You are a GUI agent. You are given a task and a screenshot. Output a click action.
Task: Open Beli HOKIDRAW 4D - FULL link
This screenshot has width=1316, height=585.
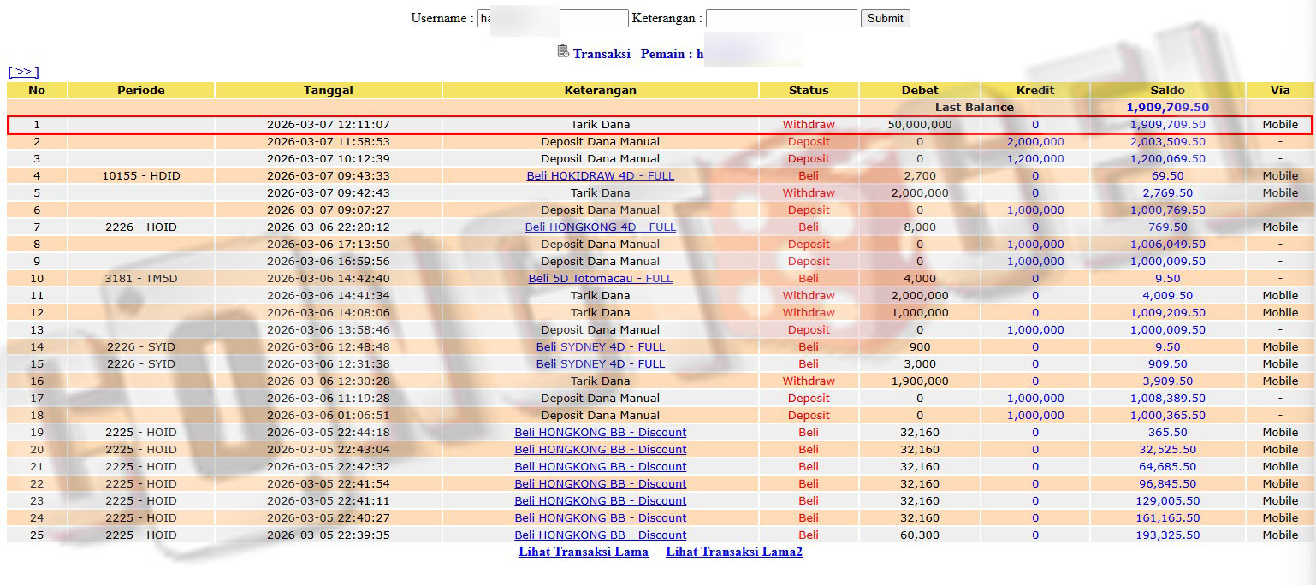coord(600,175)
